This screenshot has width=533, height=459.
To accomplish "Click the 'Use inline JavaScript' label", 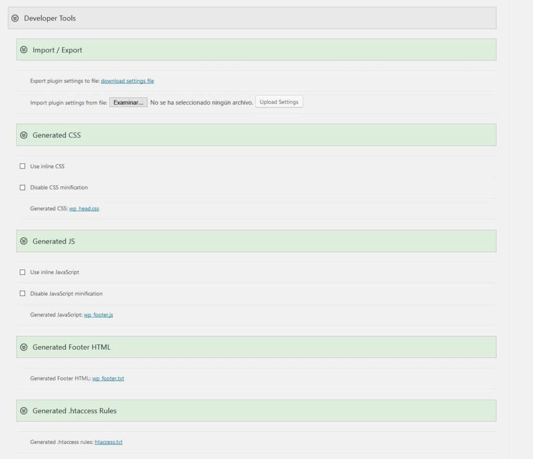I will coord(54,272).
